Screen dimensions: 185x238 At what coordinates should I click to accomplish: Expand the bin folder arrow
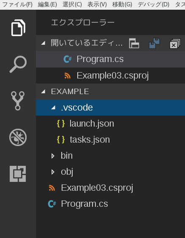click(x=53, y=156)
